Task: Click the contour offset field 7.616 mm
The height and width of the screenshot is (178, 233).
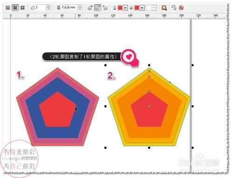Action: [x=69, y=7]
